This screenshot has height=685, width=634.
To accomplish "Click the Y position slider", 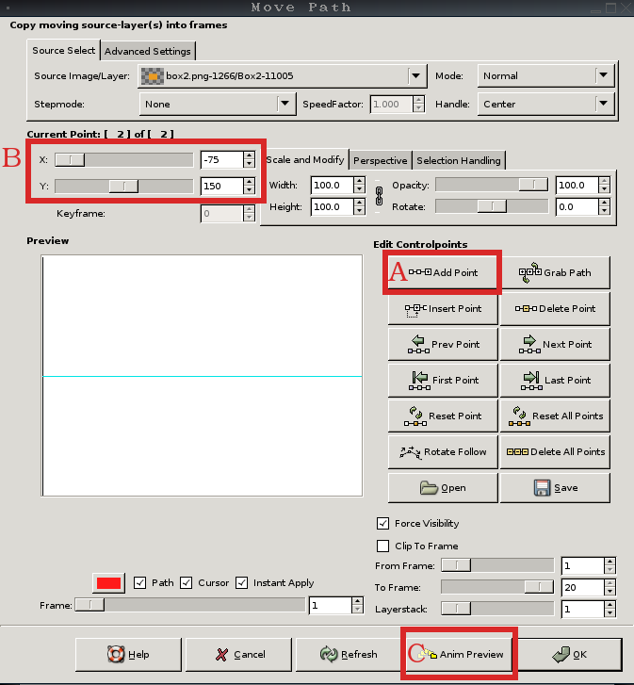I will click(124, 187).
